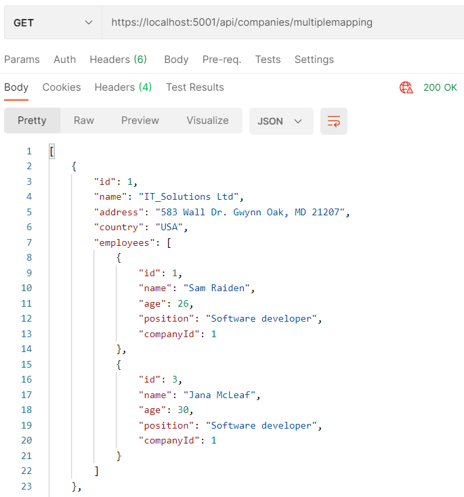Viewport: 464px width, 497px height.
Task: Open the request Body tab
Action: (176, 60)
